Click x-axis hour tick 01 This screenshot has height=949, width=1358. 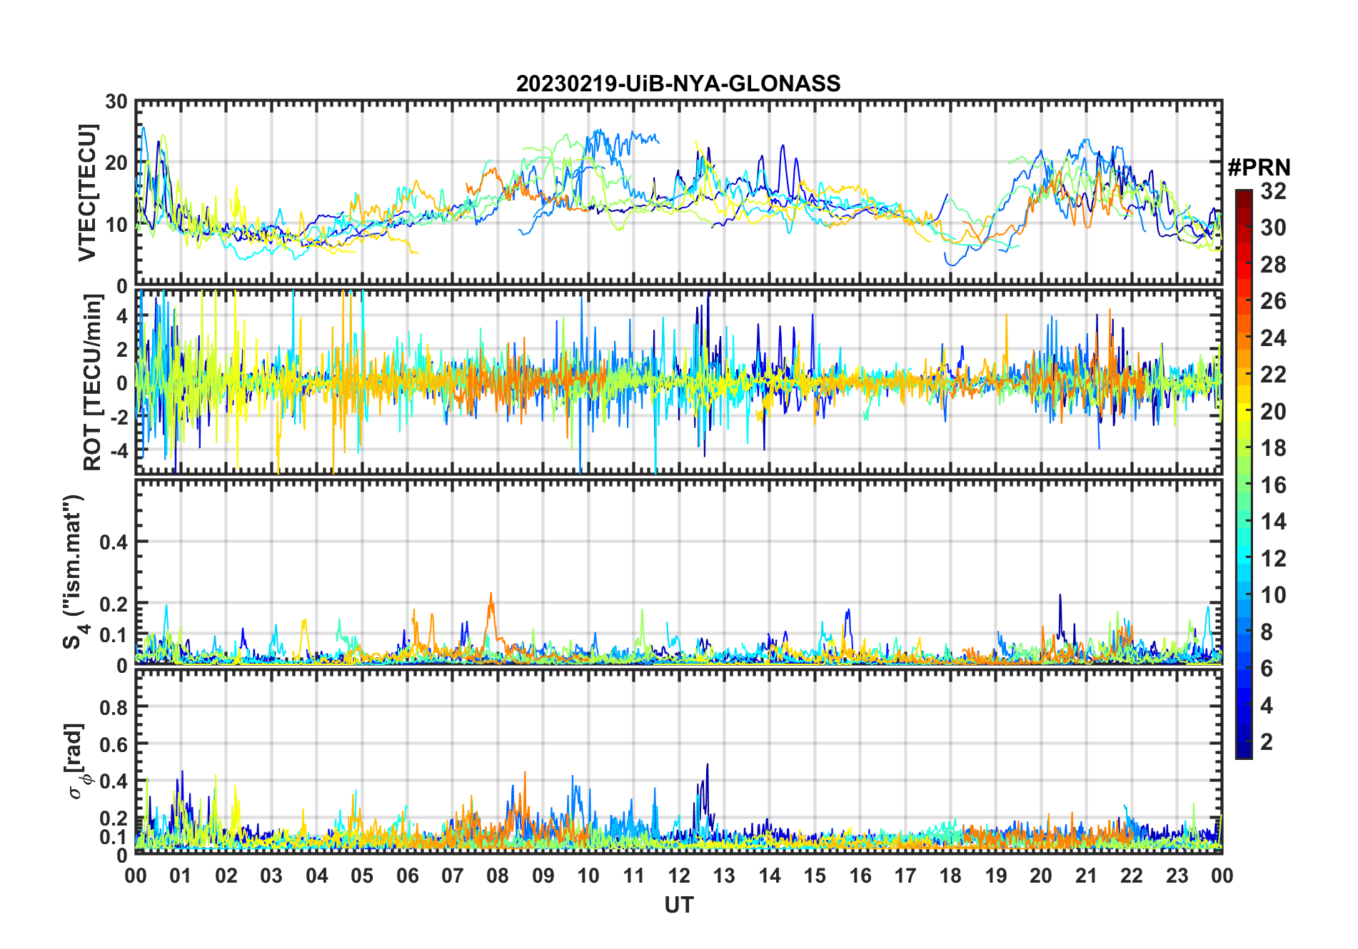coord(181,876)
